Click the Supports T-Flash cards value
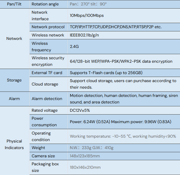The image size is (180, 175). (106, 73)
